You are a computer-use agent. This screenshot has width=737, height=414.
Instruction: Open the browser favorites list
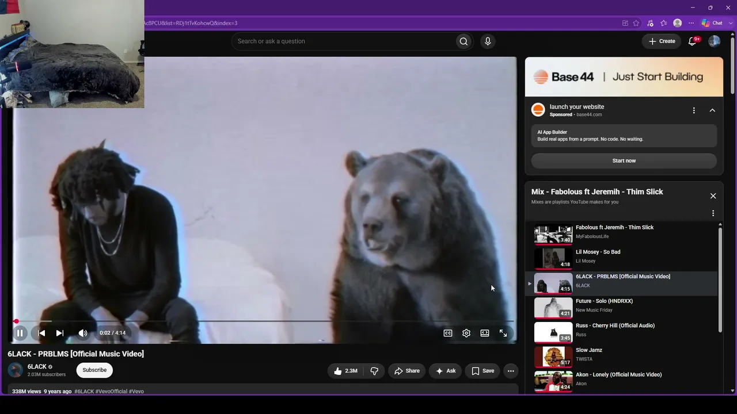point(664,23)
